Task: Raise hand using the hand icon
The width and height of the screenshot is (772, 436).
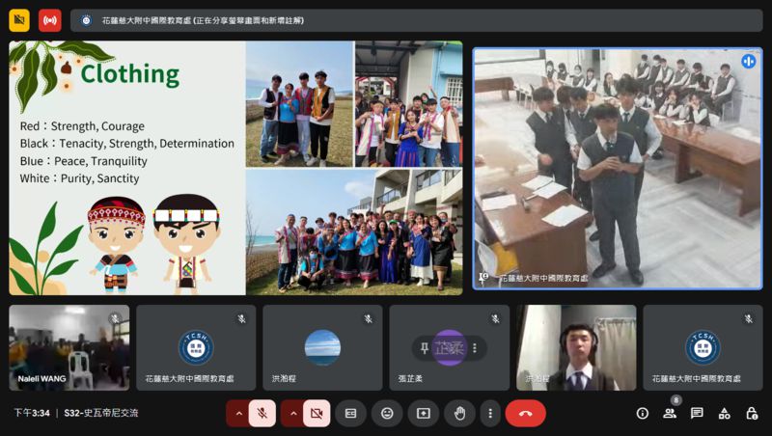Action: coord(459,413)
